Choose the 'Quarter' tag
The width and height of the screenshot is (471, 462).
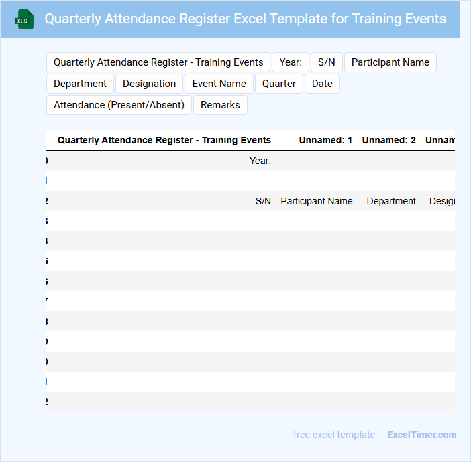[x=279, y=84]
